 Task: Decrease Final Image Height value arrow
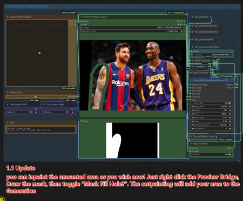pos(46,112)
